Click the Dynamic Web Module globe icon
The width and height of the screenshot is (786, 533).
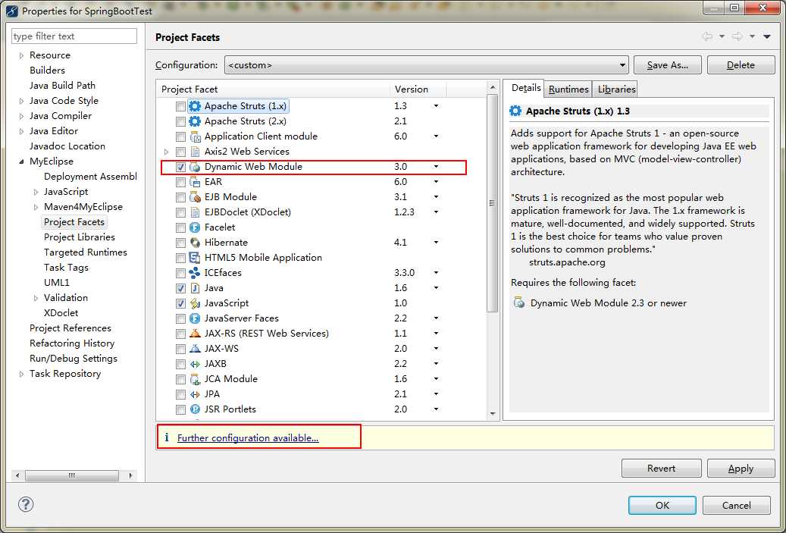[195, 167]
